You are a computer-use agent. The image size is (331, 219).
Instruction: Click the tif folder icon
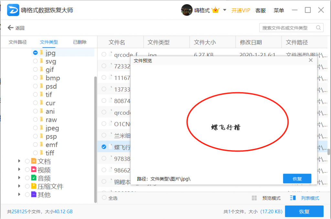pos(42,94)
